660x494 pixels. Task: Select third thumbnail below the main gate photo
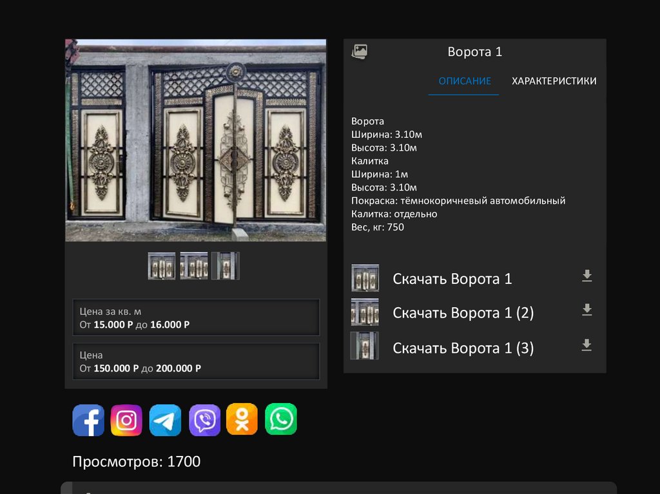pyautogui.click(x=226, y=266)
